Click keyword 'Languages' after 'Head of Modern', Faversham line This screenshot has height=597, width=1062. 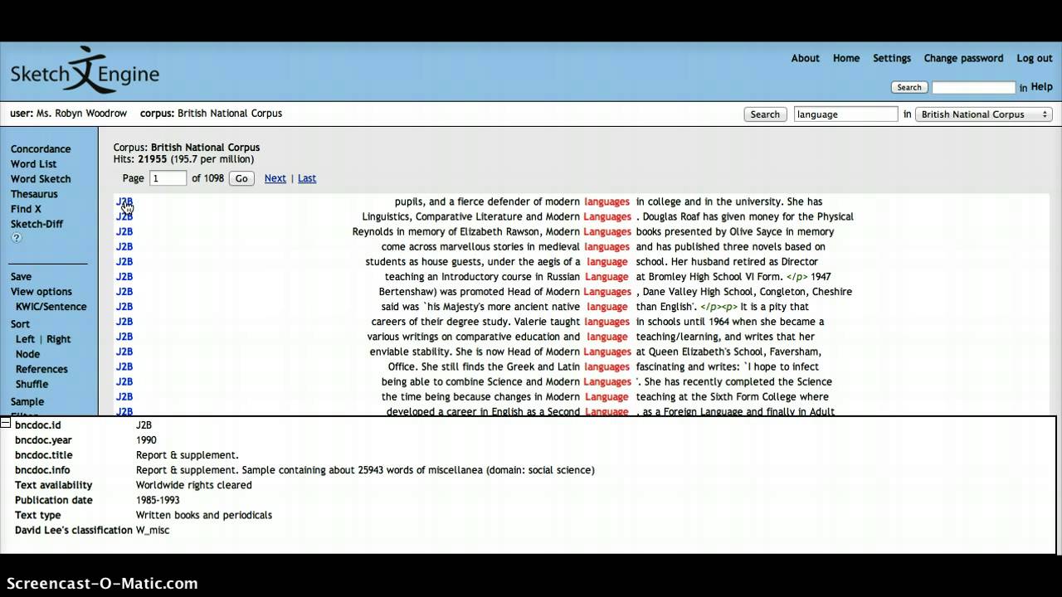click(607, 352)
